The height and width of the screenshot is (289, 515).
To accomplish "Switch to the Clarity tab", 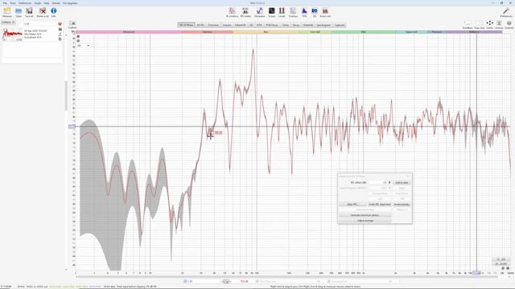I will [285, 25].
